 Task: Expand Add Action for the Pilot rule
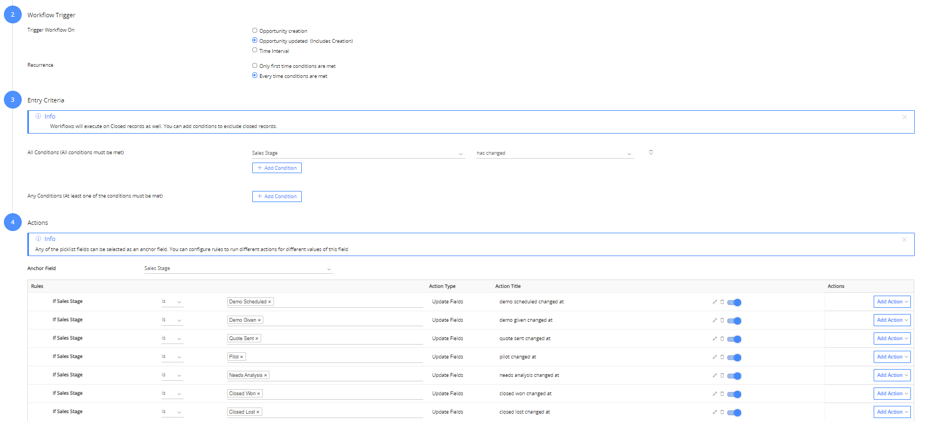892,357
